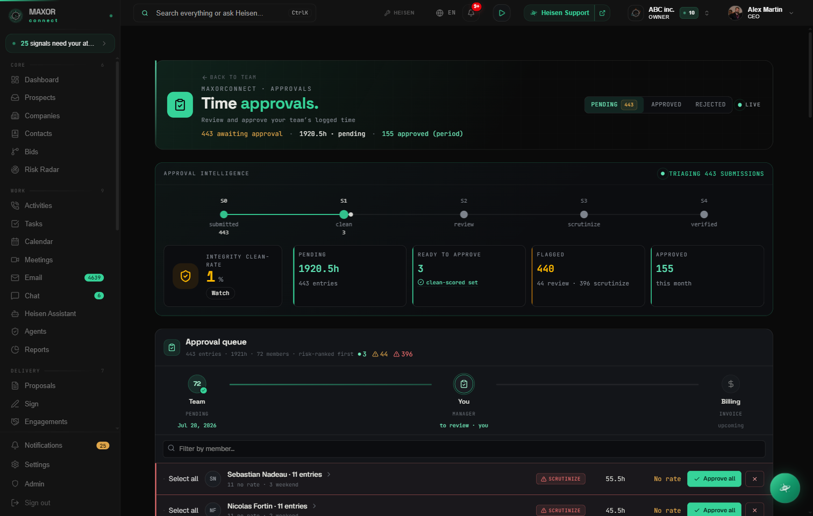Click the S1 clean stage marker

[344, 214]
